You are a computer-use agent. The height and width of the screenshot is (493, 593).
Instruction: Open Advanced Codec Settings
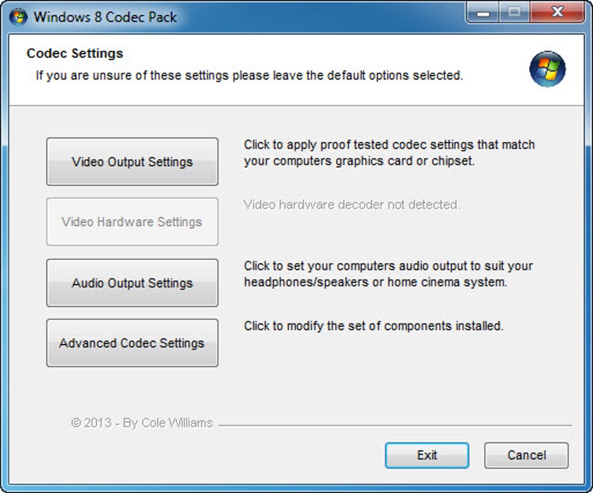(x=132, y=343)
